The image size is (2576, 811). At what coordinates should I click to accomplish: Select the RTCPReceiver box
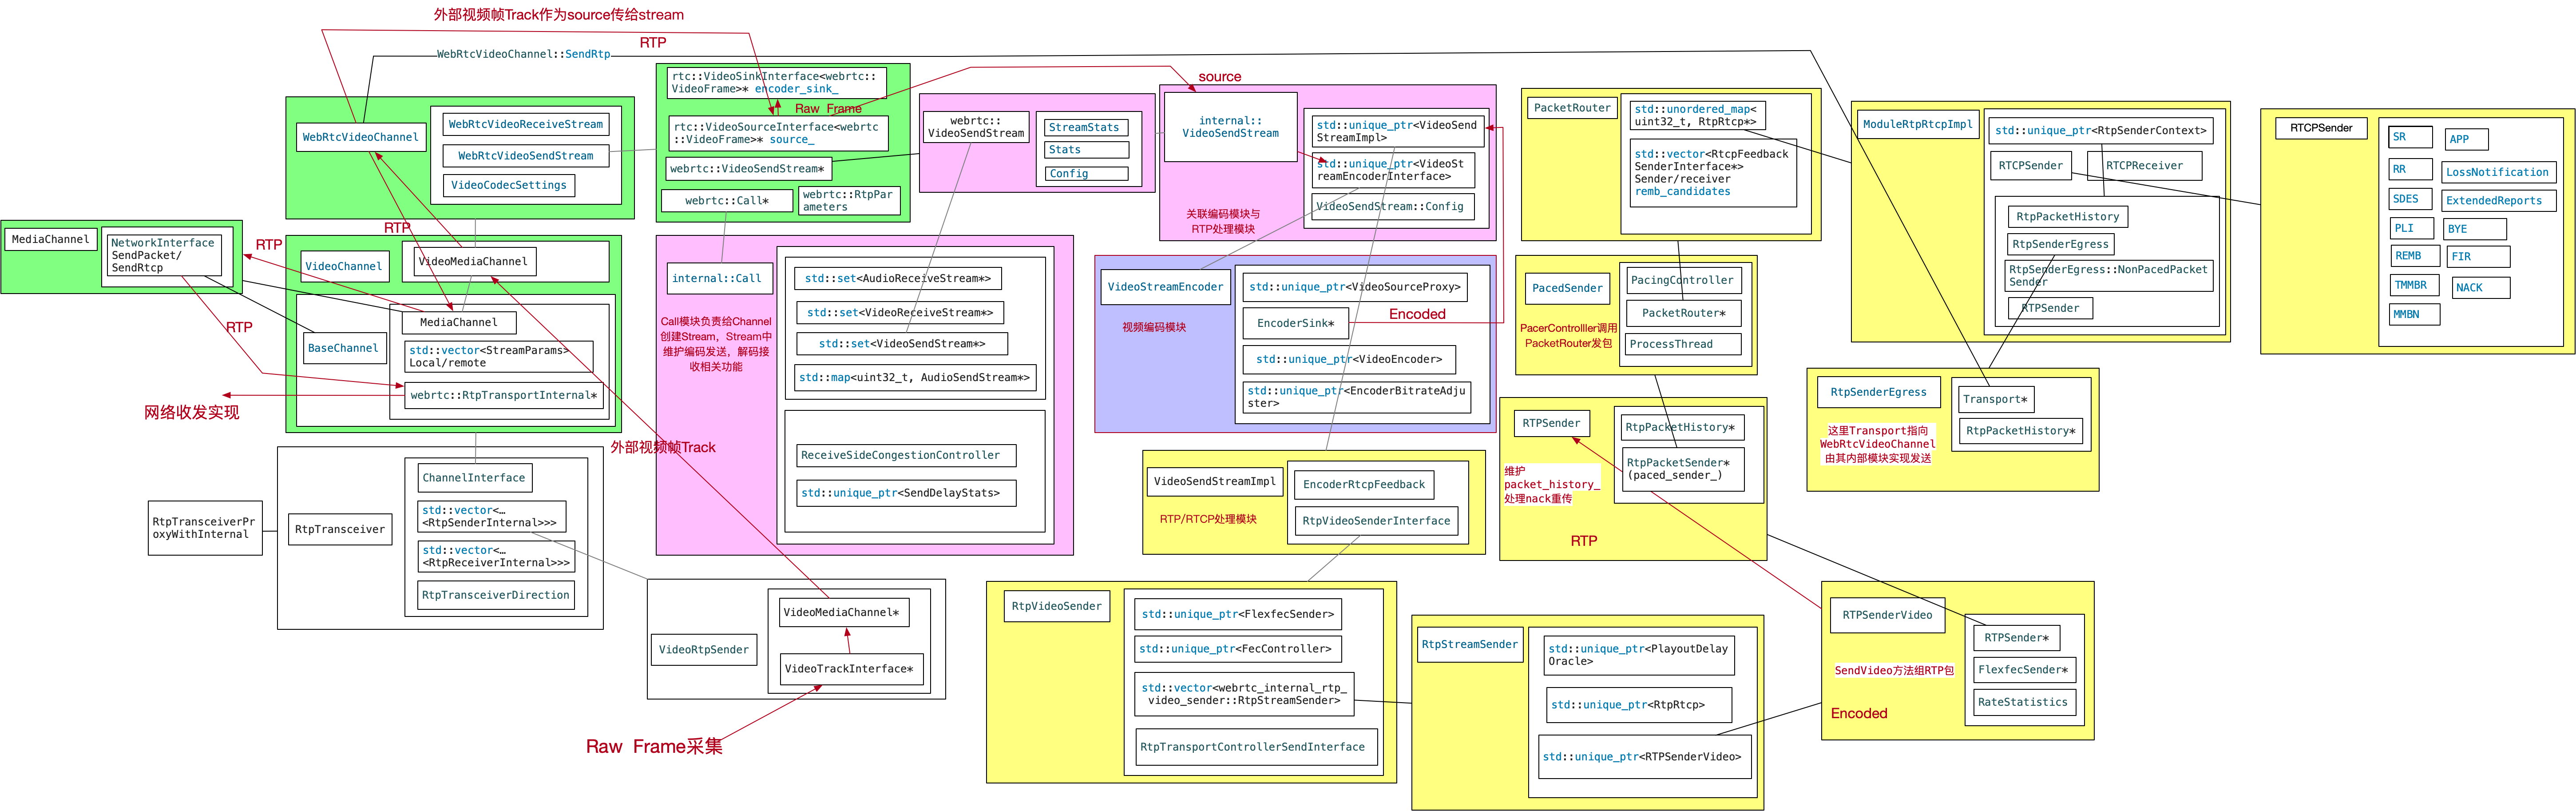pos(2145,166)
